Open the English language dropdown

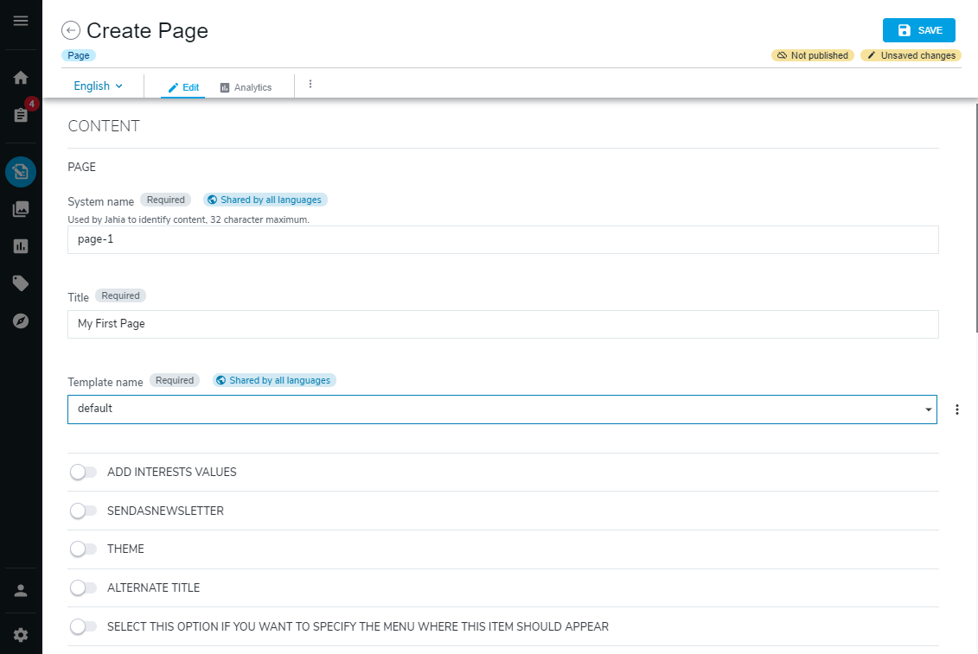(98, 86)
